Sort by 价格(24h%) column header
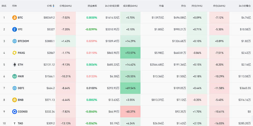 click(x=66, y=6)
